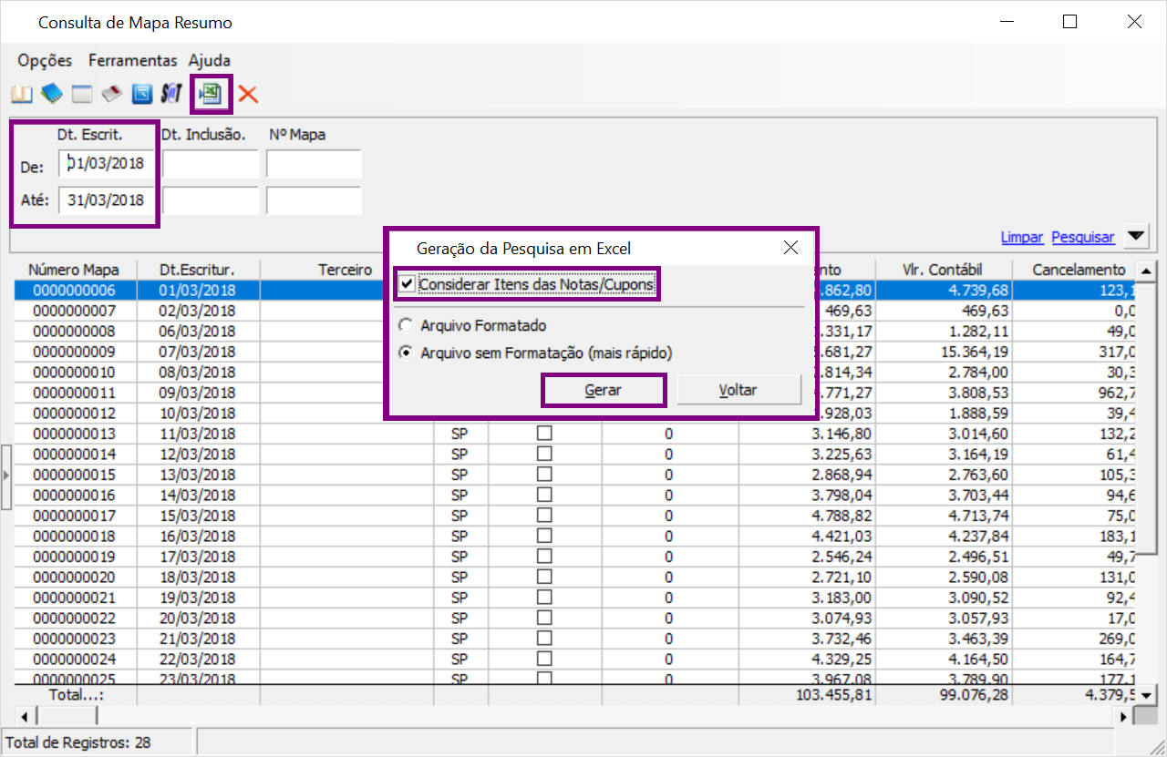
Task: Click the Pesquisar link
Action: (1083, 237)
